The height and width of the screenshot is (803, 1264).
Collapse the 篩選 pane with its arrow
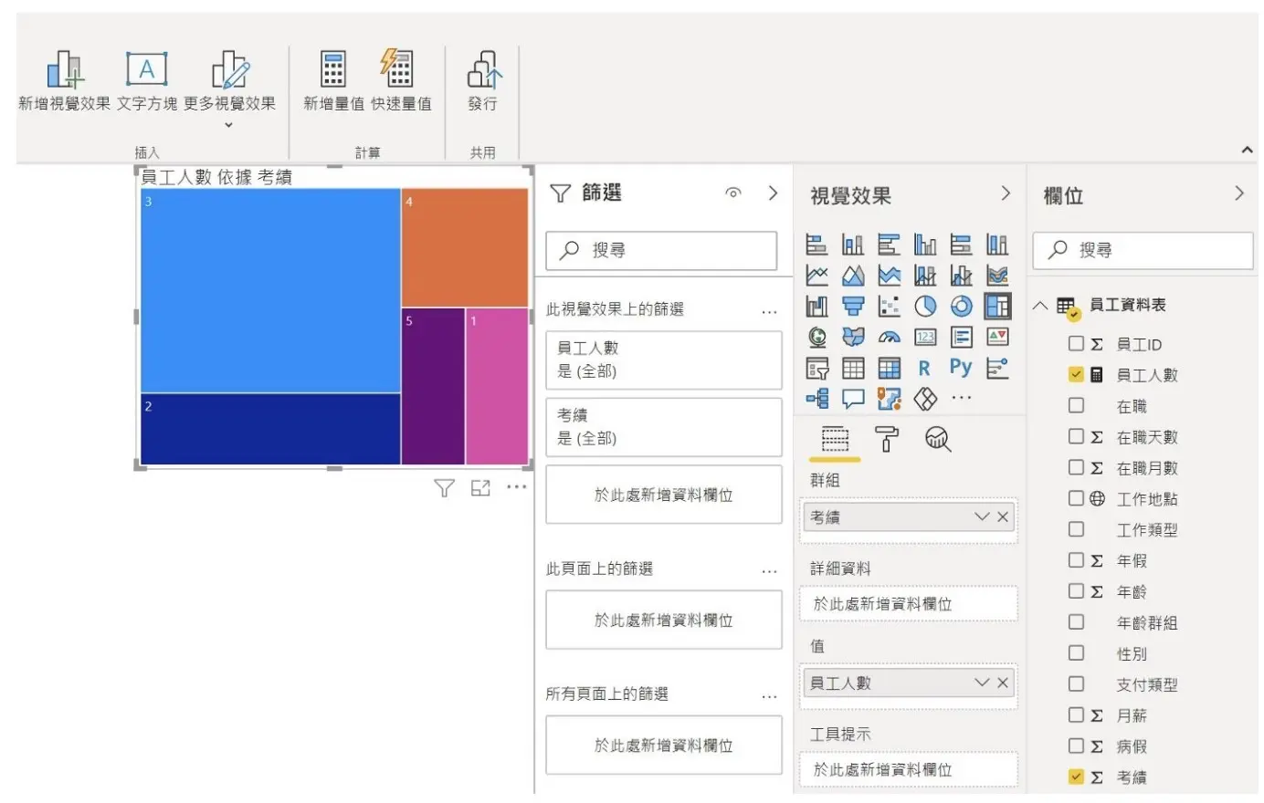(x=773, y=193)
